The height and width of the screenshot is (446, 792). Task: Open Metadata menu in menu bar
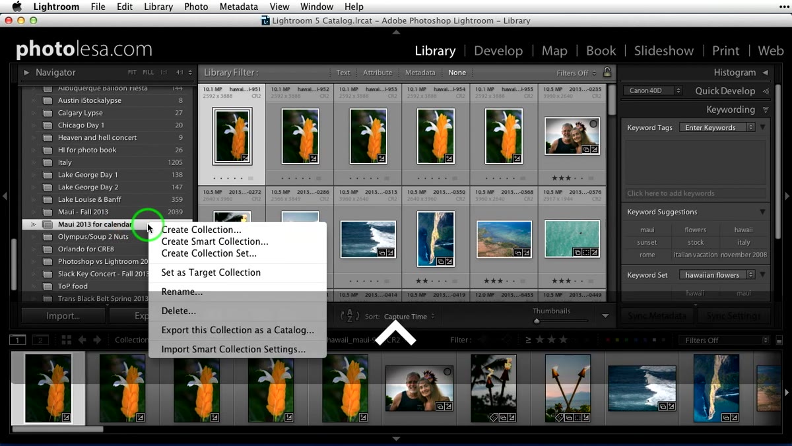point(239,7)
